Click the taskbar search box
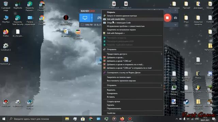 pyautogui.click(x=35, y=119)
